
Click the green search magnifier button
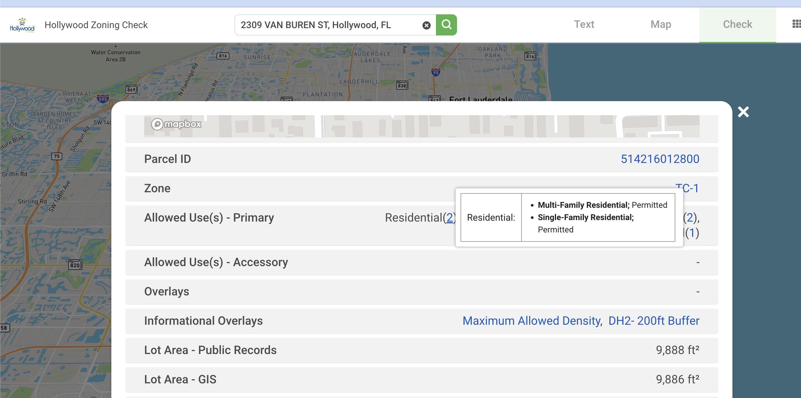[446, 25]
